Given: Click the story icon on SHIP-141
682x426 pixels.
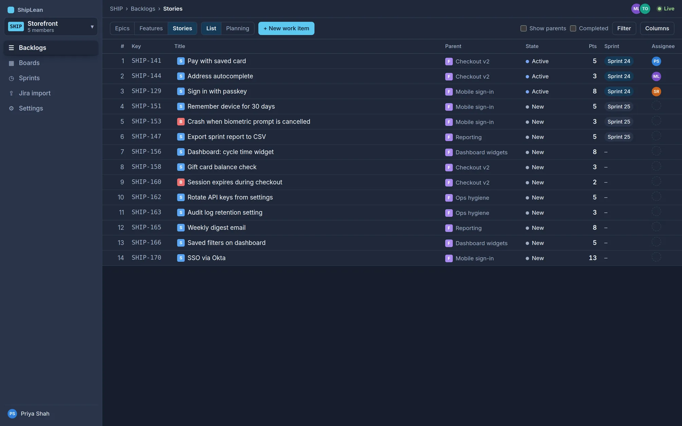Looking at the screenshot, I should [x=181, y=61].
